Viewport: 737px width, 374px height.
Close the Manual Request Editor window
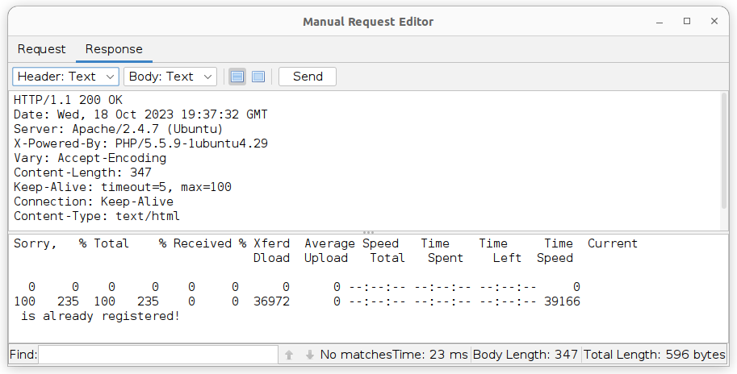tap(712, 22)
